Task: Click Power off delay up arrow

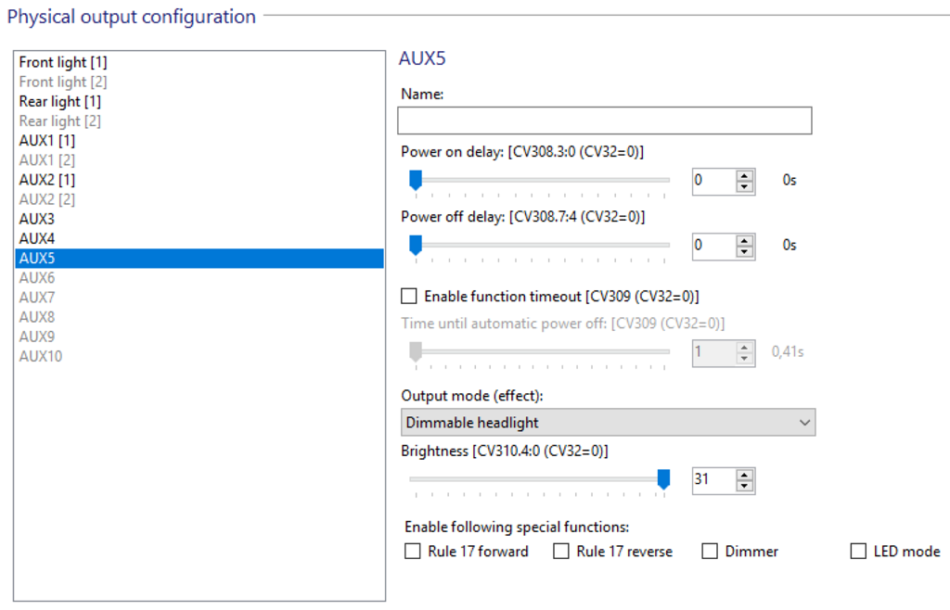Action: point(744,240)
